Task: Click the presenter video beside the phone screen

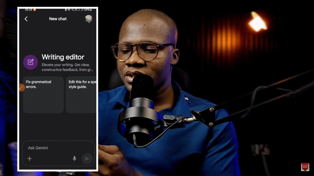Action: coord(184,92)
